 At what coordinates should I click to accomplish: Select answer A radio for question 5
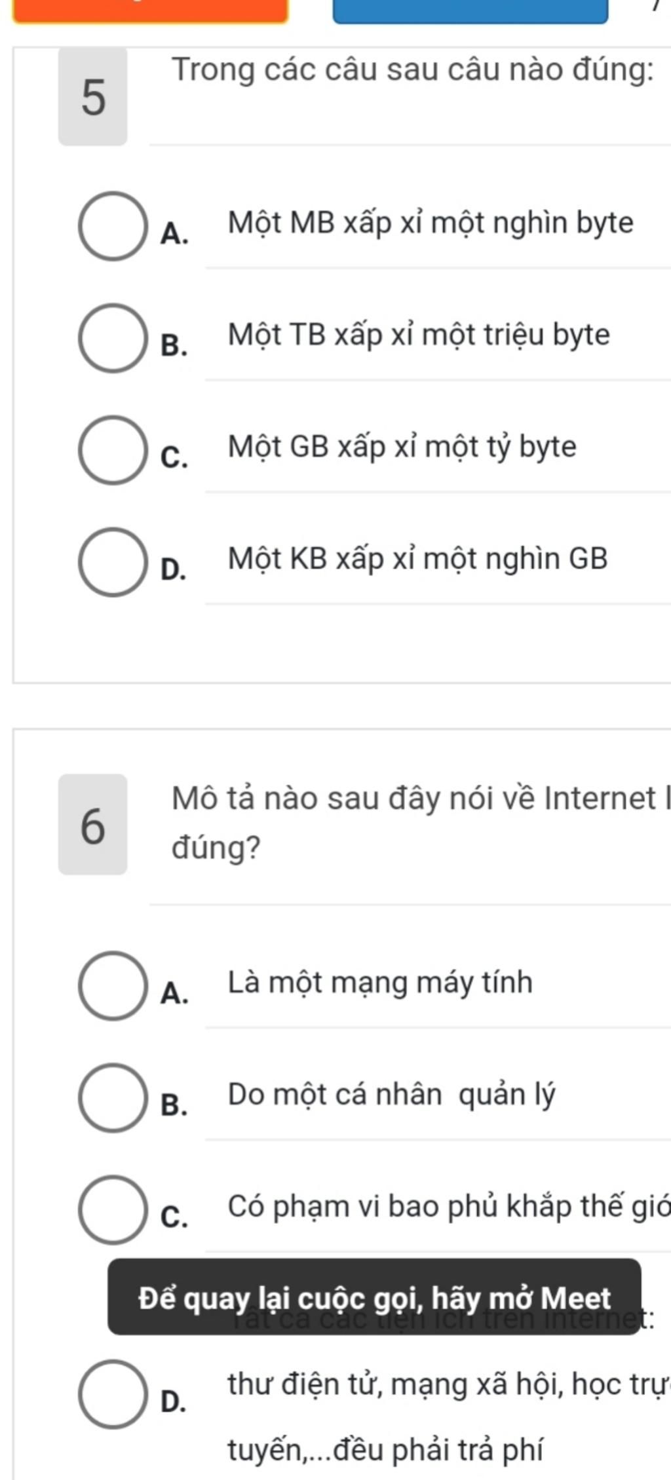(112, 226)
